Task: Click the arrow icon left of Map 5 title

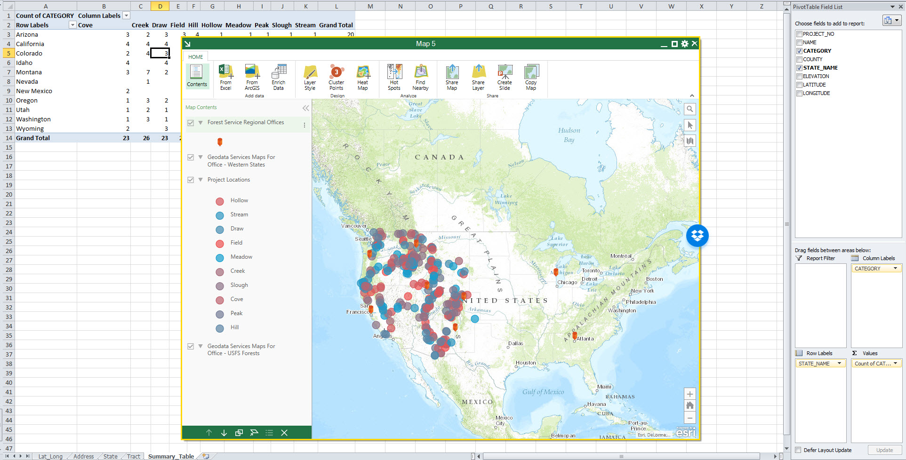Action: pyautogui.click(x=187, y=44)
